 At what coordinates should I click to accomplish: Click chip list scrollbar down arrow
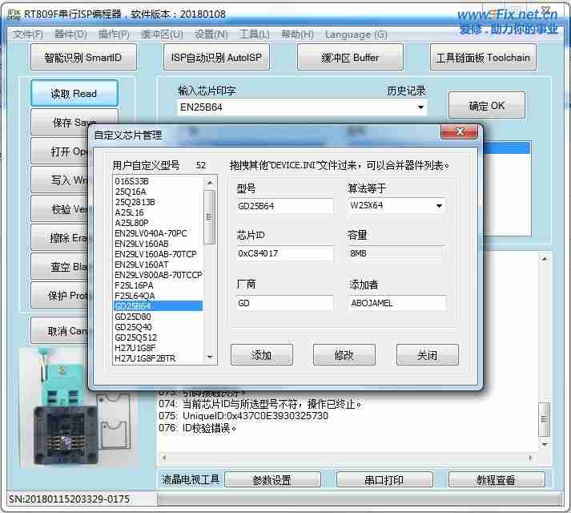(x=210, y=357)
